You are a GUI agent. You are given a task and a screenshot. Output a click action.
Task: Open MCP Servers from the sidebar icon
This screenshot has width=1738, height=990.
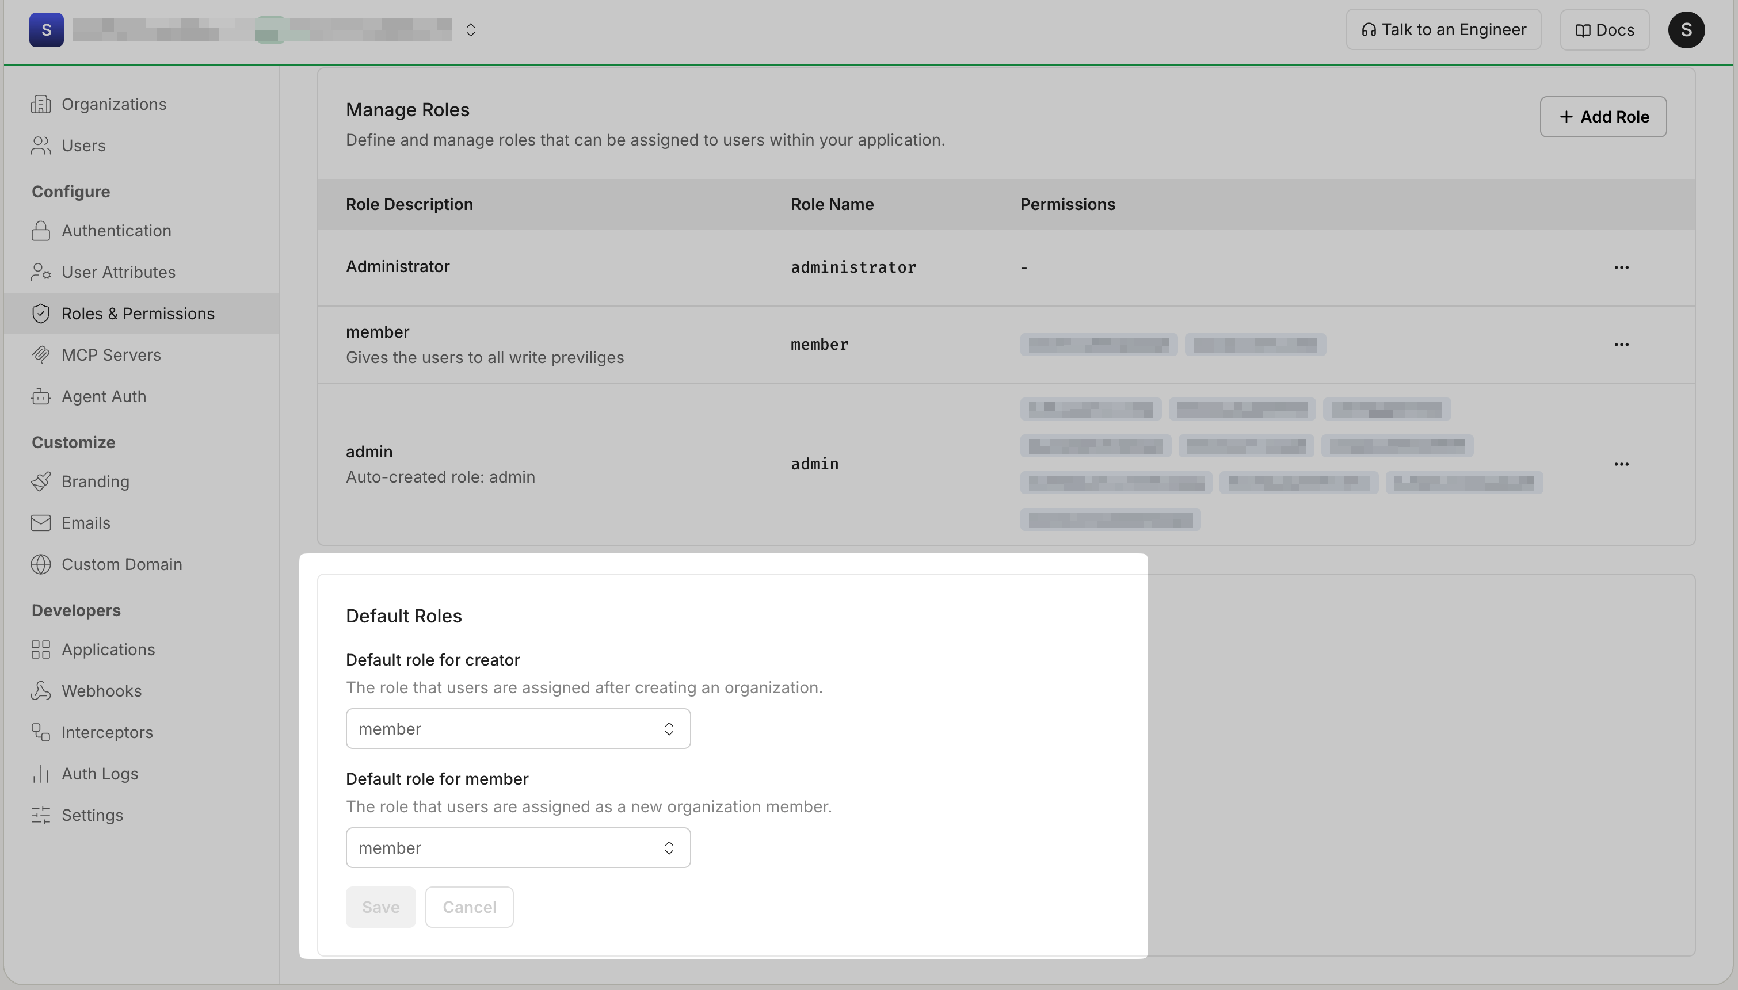[x=41, y=354]
